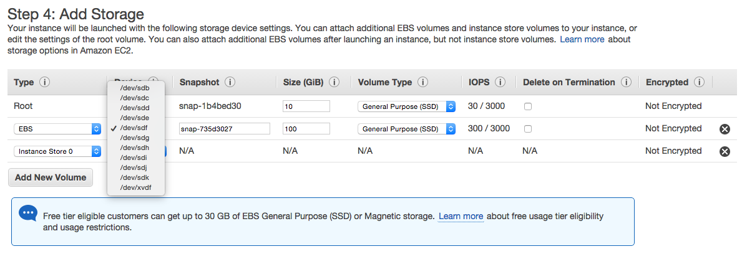Image resolution: width=742 pixels, height=254 pixels.
Task: Enable Delete on Termination for Root volume
Action: 528,106
